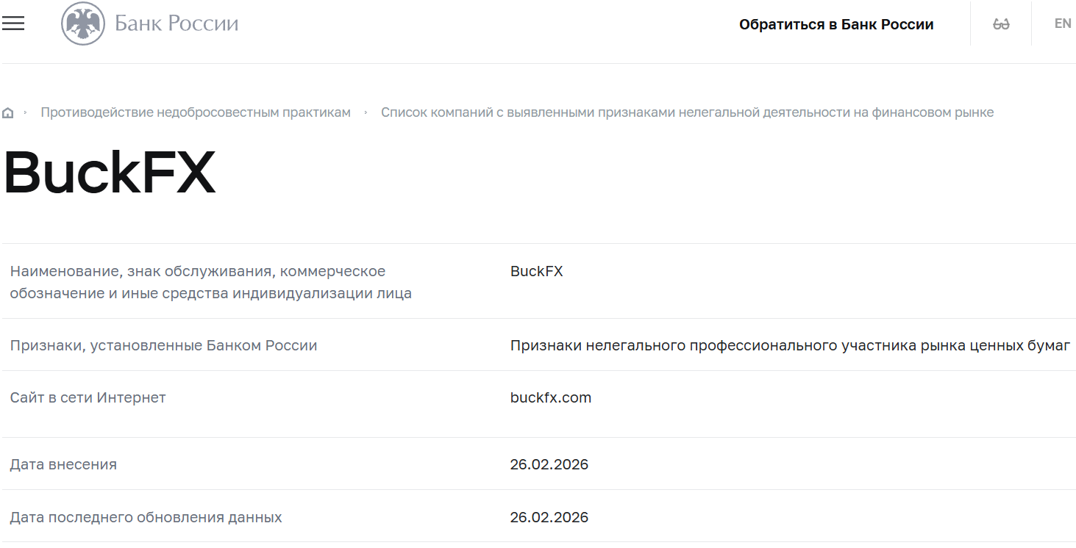Image resolution: width=1076 pixels, height=548 pixels.
Task: Click the first chevron separator in the breadcrumb
Action: tap(25, 112)
